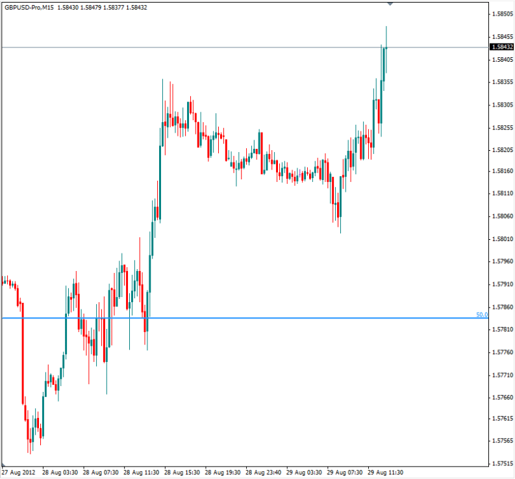This screenshot has height=479, width=515.
Task: Click the 1.57860 price scale label
Action: (502, 306)
